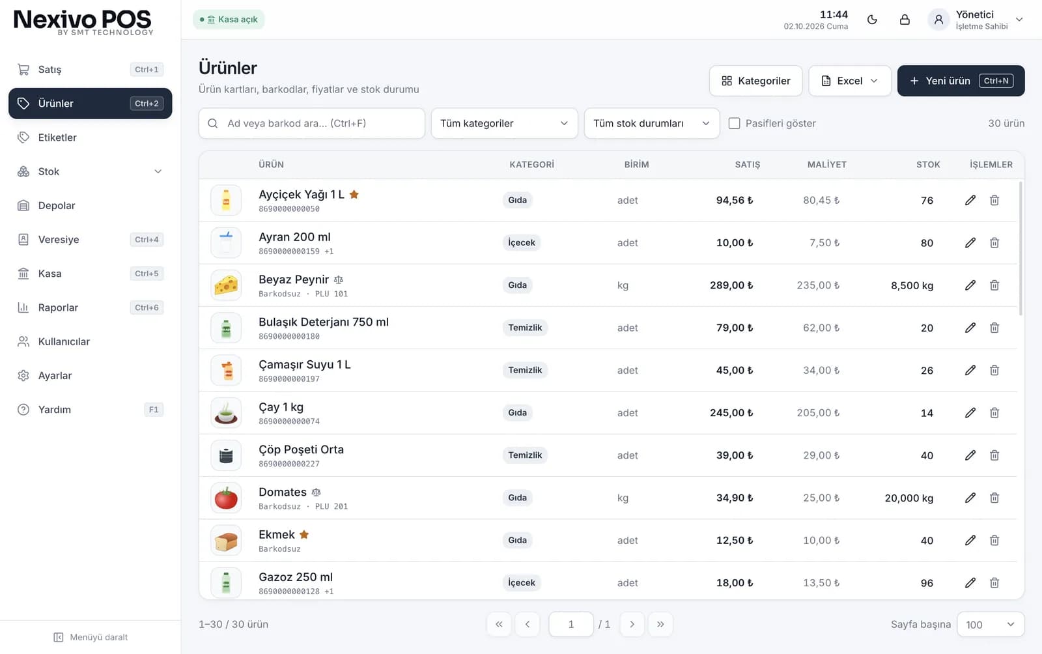Open Veresiye in the sidebar
1042x654 pixels.
90,240
